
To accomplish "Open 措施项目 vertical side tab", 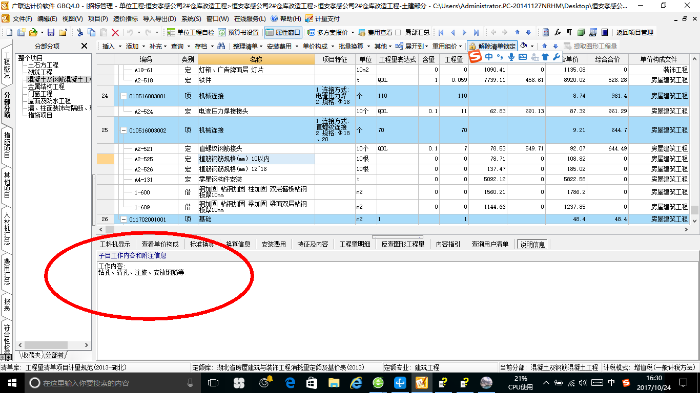I will [x=7, y=145].
